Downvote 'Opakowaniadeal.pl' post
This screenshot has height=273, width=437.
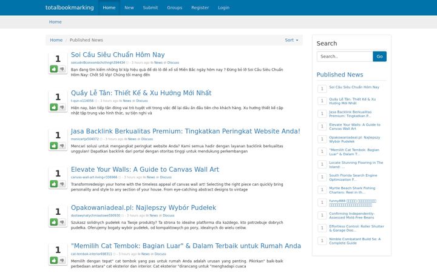[62, 222]
